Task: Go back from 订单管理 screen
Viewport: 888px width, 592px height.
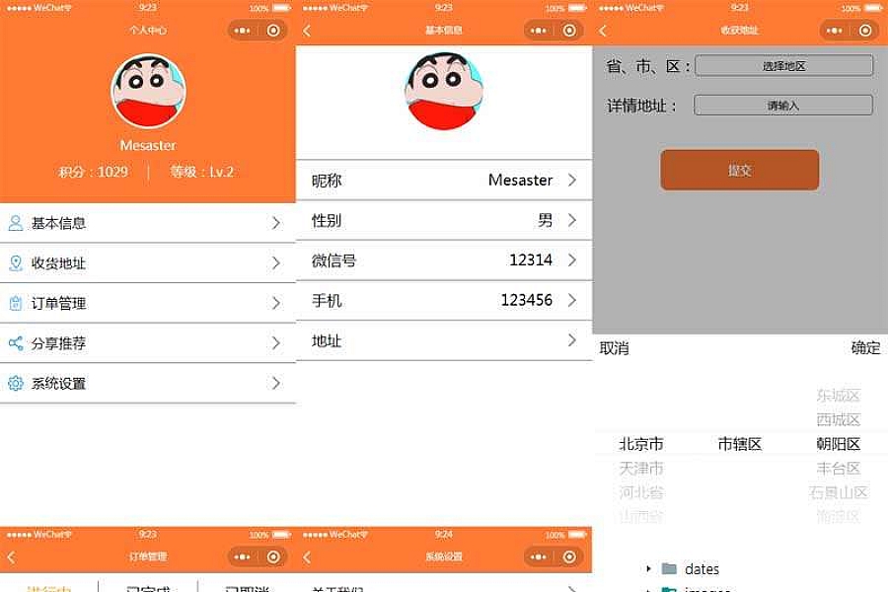Action: (x=11, y=556)
